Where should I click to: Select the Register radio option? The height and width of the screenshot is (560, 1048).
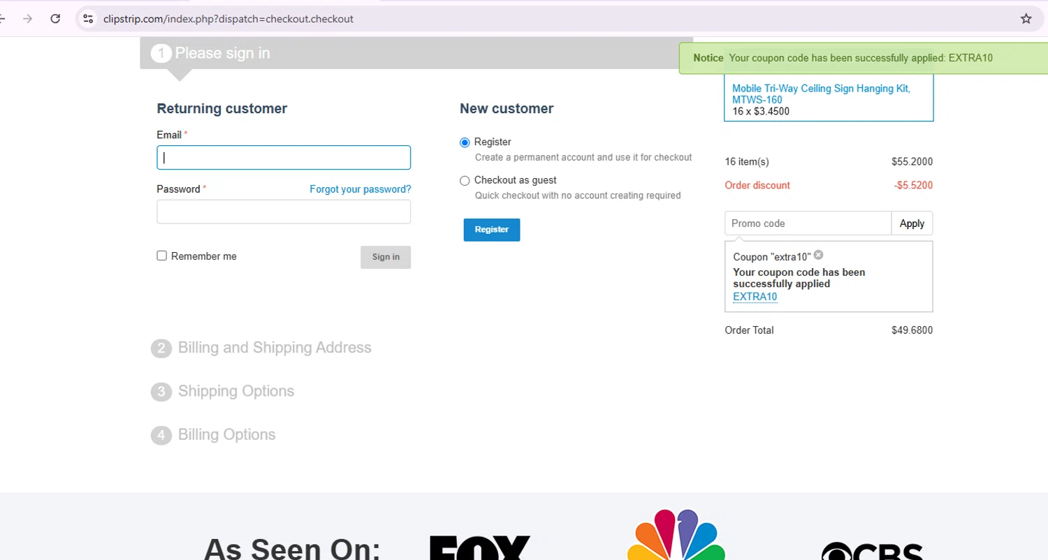tap(465, 142)
